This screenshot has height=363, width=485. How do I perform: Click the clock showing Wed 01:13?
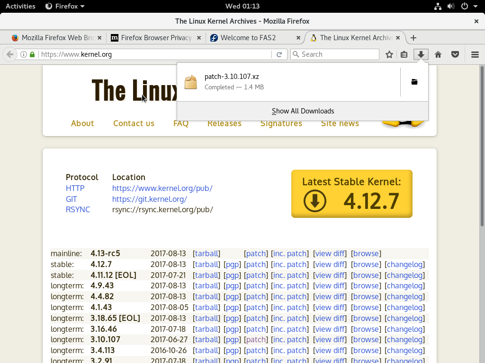point(242,6)
